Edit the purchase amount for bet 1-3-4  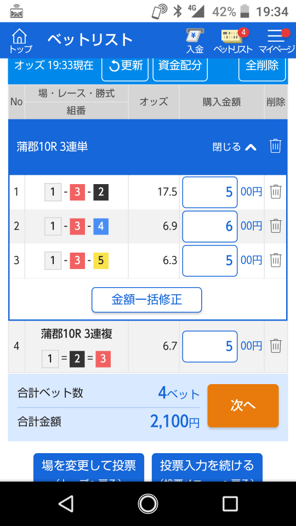(210, 226)
